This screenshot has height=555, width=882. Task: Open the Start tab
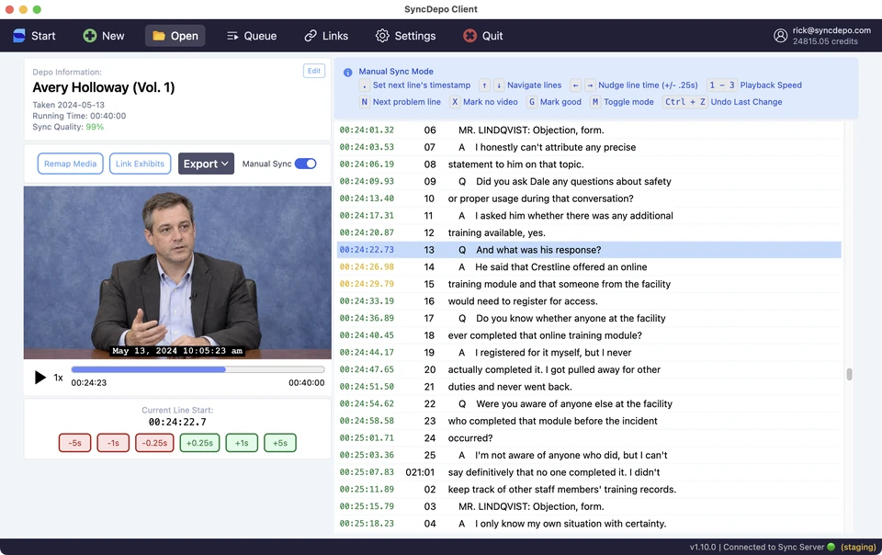coord(34,36)
